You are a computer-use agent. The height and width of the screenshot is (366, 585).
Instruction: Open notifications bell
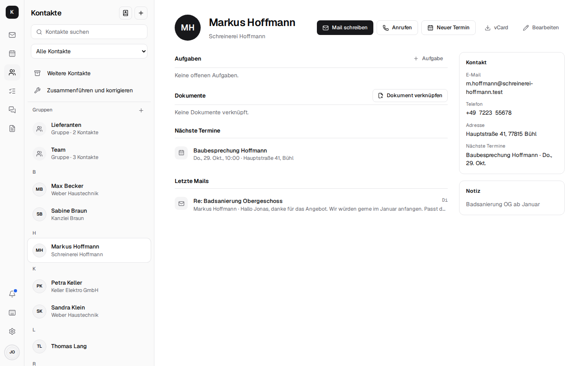pos(12,294)
